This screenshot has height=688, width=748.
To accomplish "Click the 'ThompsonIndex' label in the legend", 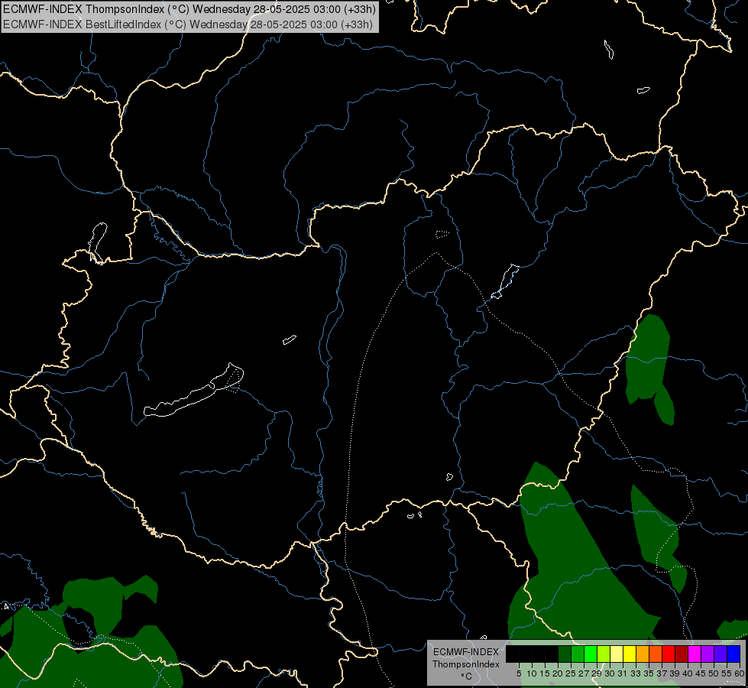I will click(465, 664).
